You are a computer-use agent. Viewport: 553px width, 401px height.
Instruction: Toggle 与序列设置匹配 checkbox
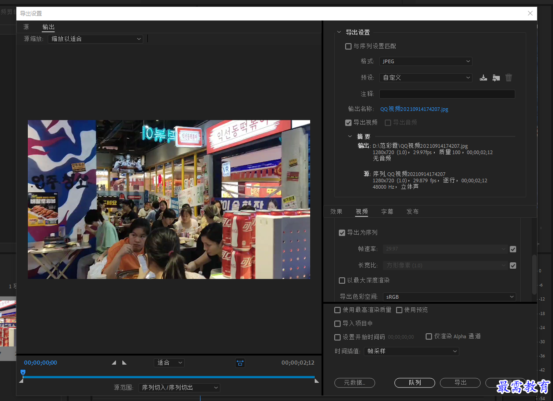[x=348, y=46]
